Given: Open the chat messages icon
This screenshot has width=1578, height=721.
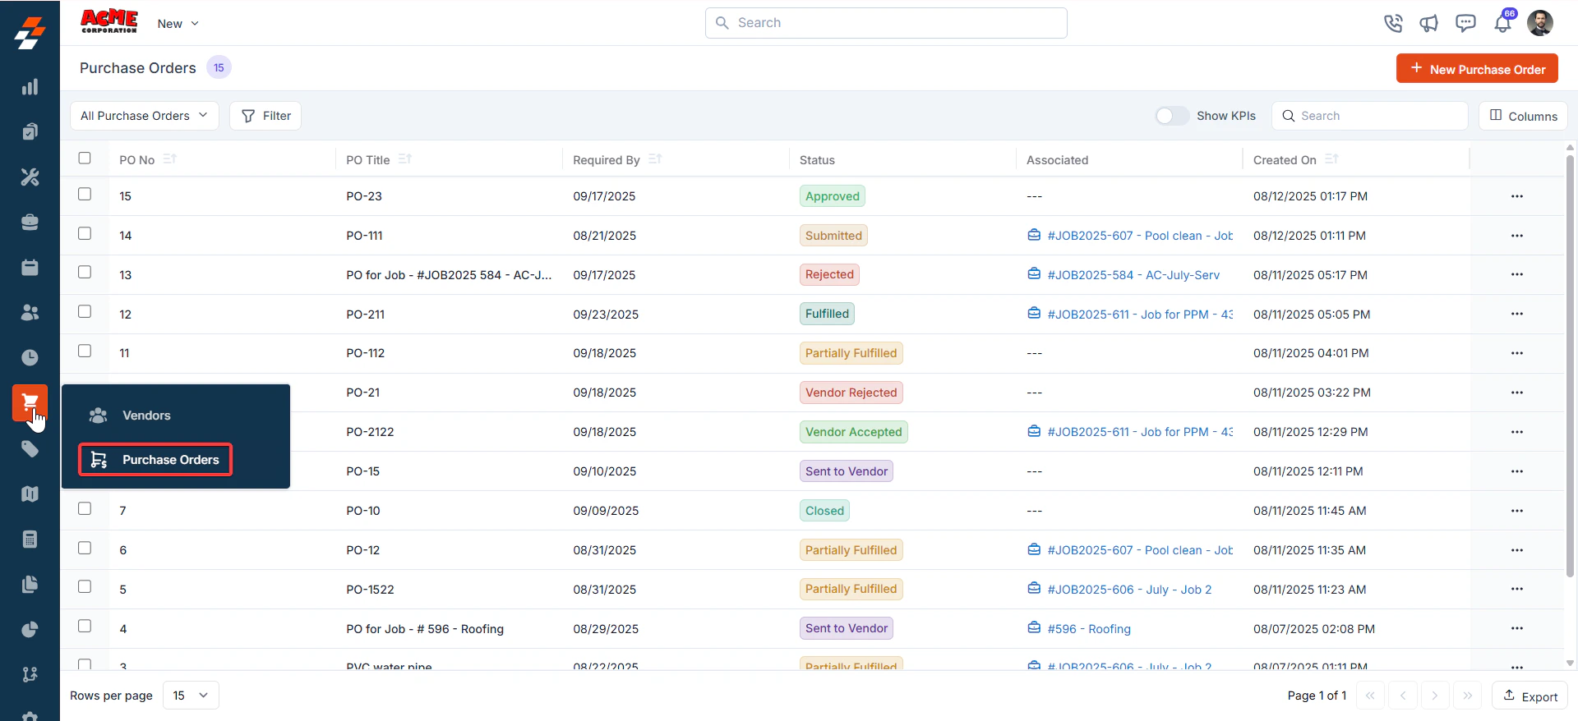Looking at the screenshot, I should tap(1465, 23).
